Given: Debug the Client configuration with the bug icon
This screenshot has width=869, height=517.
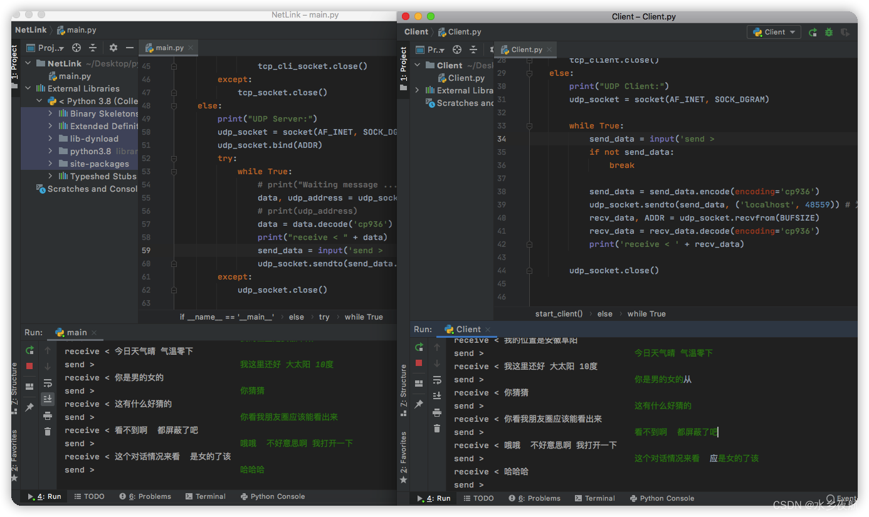Looking at the screenshot, I should point(829,32).
